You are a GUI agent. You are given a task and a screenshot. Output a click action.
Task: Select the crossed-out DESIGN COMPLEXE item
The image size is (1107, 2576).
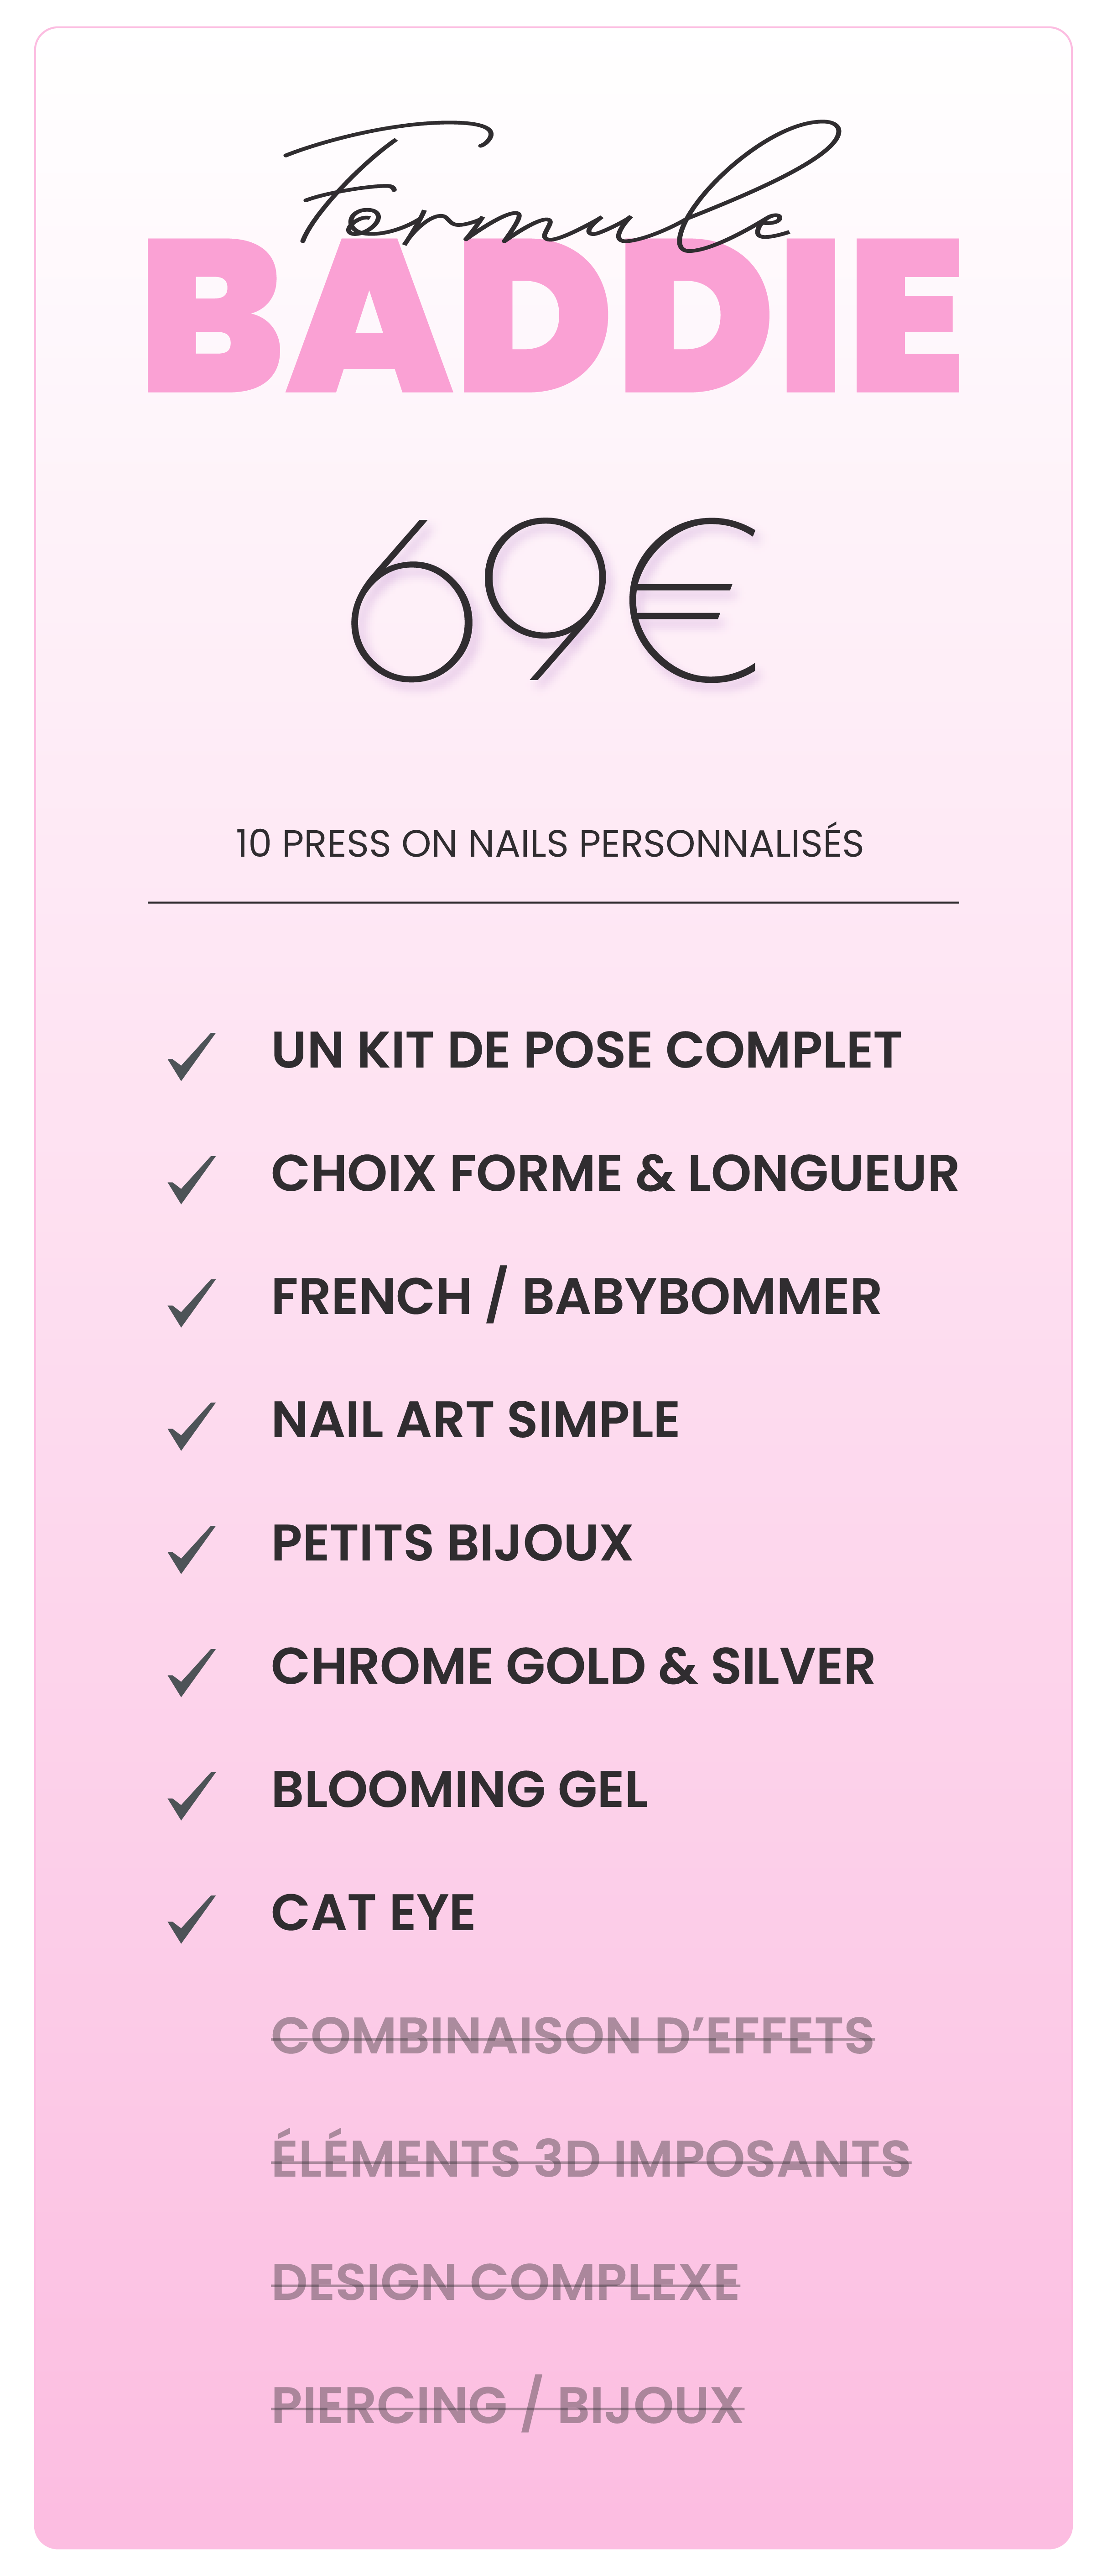pyautogui.click(x=505, y=2282)
